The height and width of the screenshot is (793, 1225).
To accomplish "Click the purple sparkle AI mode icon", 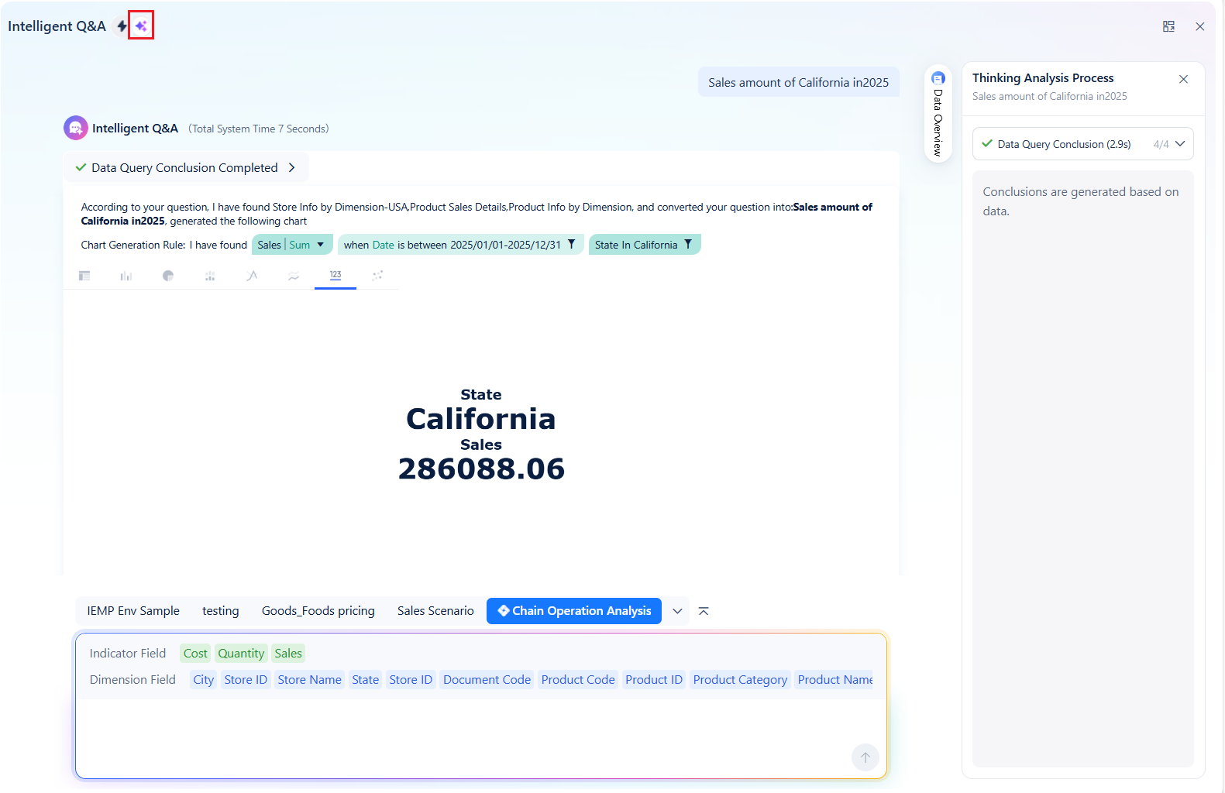I will [141, 26].
